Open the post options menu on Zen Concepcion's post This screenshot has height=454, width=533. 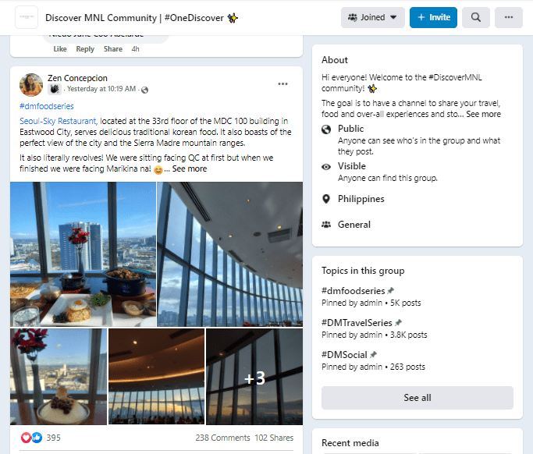282,84
